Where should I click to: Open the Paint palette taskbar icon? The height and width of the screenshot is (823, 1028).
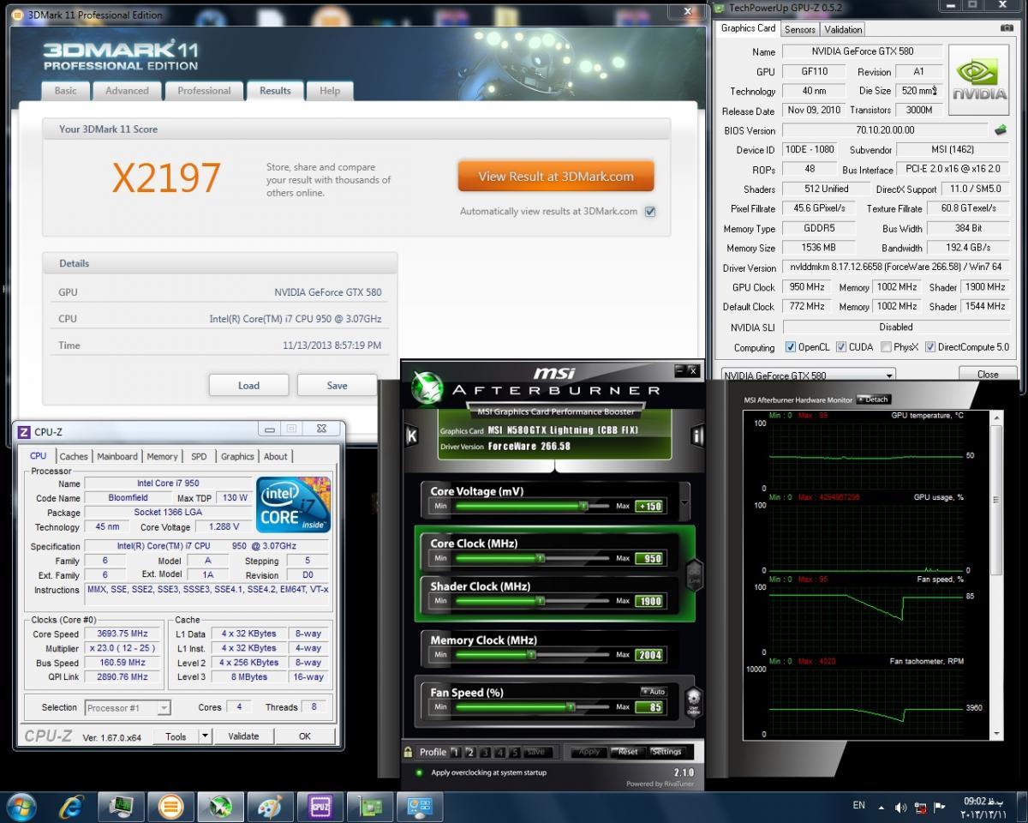pyautogui.click(x=270, y=807)
